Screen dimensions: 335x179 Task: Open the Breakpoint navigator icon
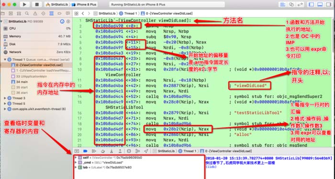pyautogui.click(x=60, y=13)
